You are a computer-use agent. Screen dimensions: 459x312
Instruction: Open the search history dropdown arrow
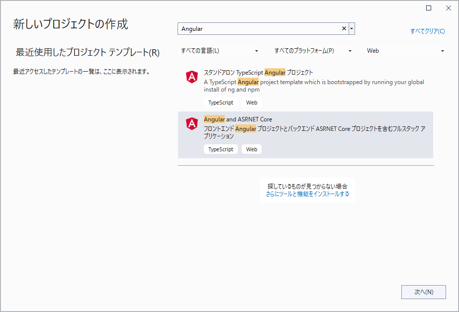click(x=352, y=28)
